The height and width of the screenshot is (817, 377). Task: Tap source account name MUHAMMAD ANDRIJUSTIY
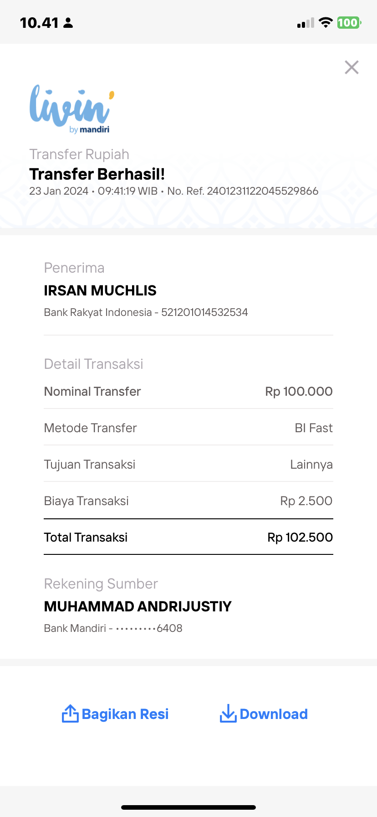[x=138, y=606]
